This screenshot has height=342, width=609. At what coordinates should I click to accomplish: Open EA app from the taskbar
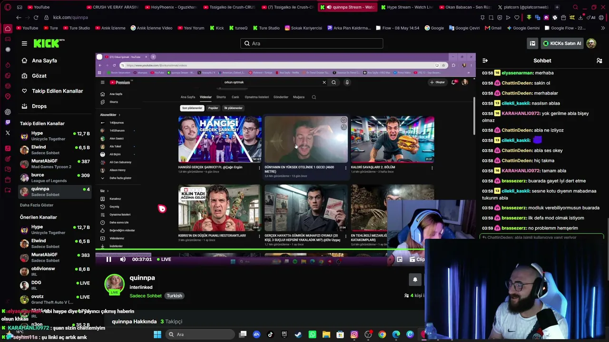[x=256, y=334]
